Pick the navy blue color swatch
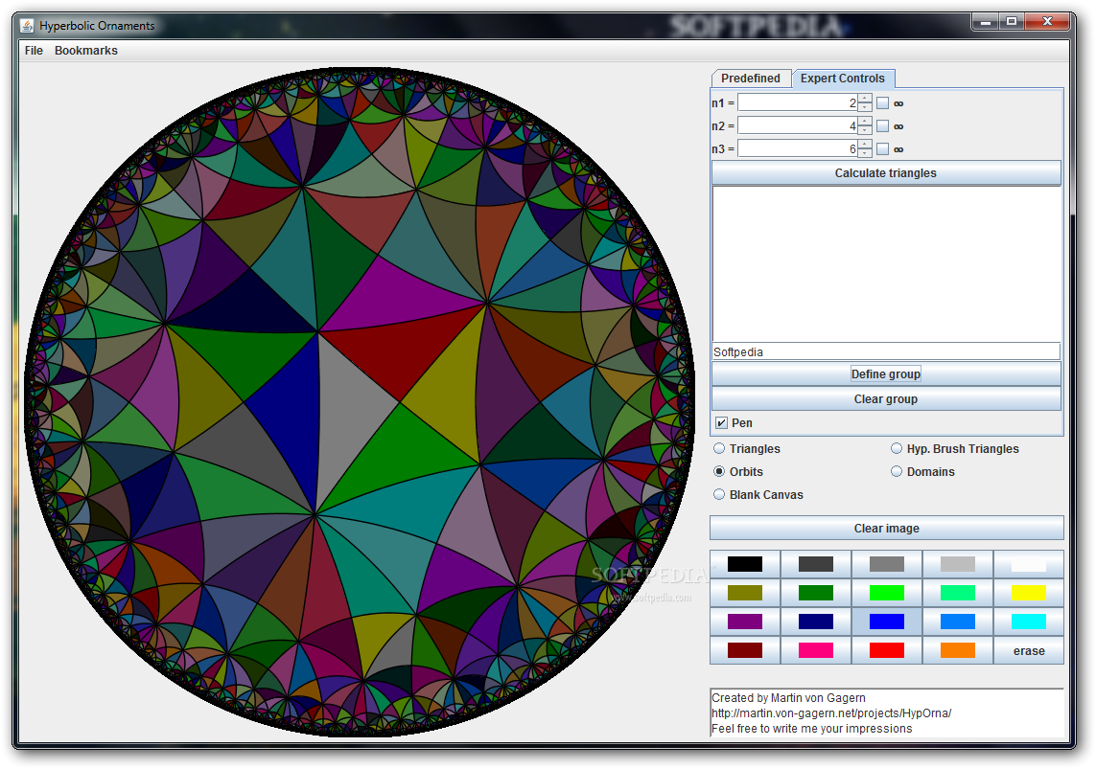The height and width of the screenshot is (769, 1096). click(816, 622)
